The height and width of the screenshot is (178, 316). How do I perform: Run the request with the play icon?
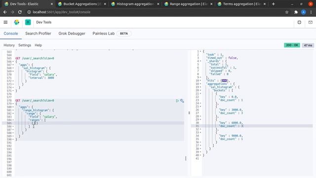pos(177,101)
